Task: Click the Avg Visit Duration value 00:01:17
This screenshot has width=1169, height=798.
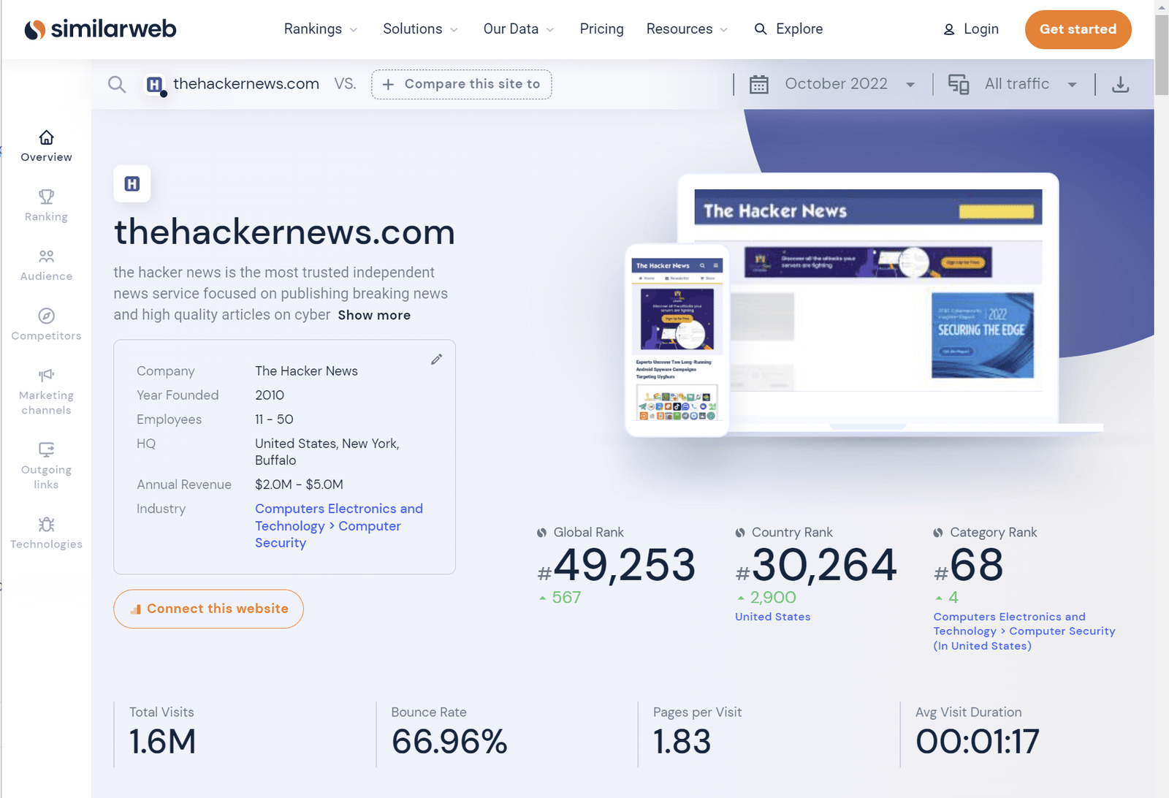Action: click(x=978, y=742)
